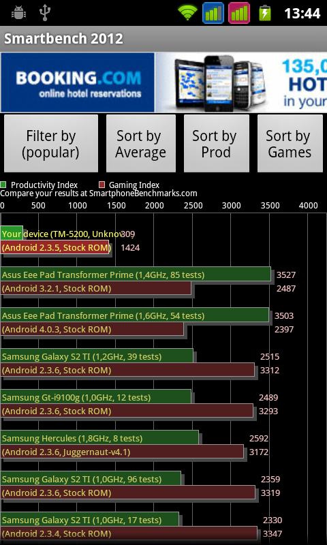This screenshot has width=327, height=545.
Task: Select Samsung Hercules 1,8GHz 8 tests bar
Action: (x=99, y=437)
